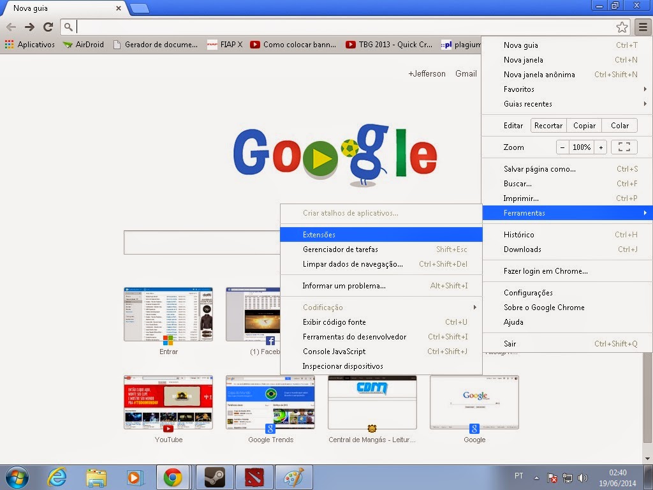Click the forward navigation arrow

(29, 27)
